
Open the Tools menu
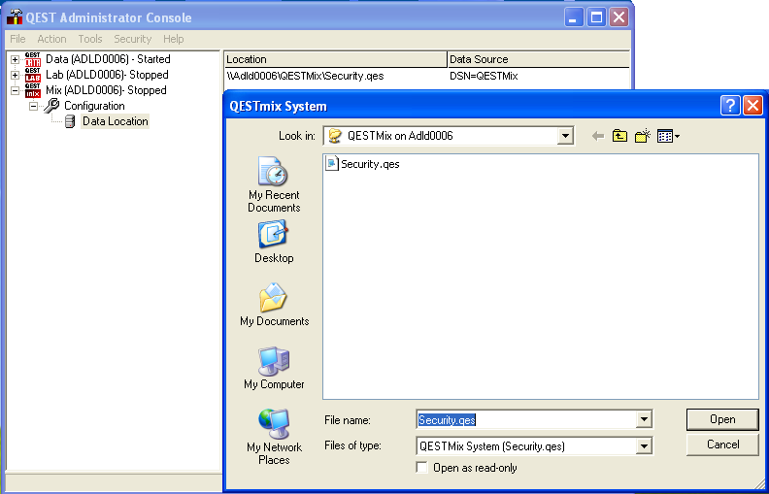[90, 39]
